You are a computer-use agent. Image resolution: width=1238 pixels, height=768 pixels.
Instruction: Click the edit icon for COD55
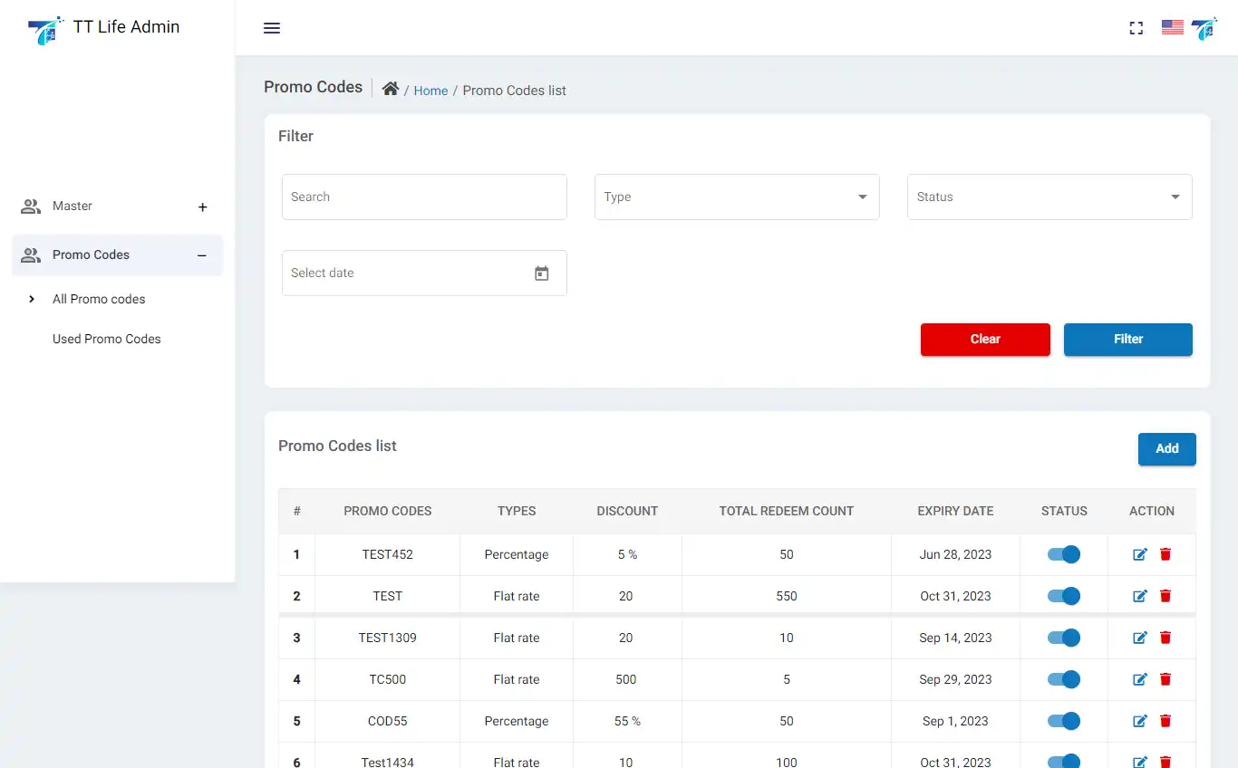[1140, 721]
